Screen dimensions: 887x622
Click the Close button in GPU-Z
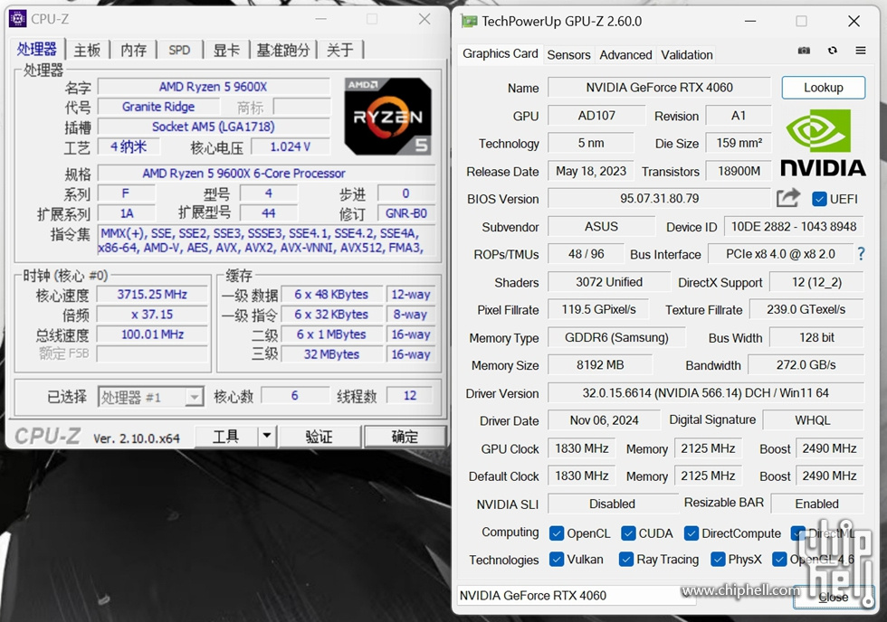(x=834, y=597)
